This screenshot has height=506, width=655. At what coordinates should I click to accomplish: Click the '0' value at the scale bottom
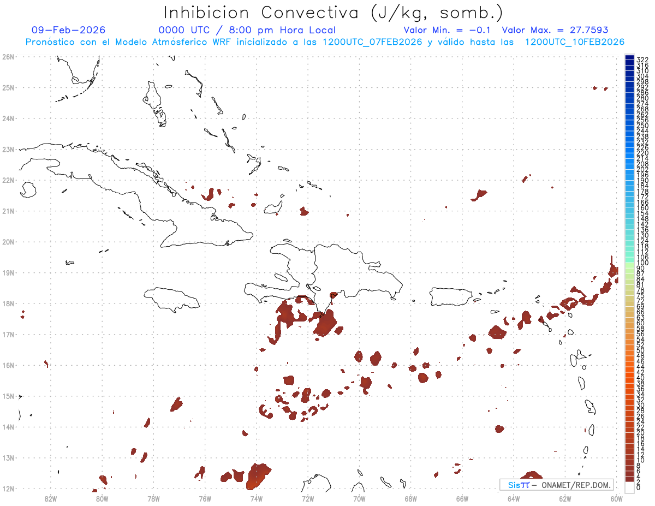[x=639, y=488]
